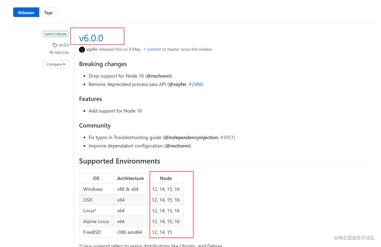
Task: Open commit 886319b link
Action: point(62,53)
